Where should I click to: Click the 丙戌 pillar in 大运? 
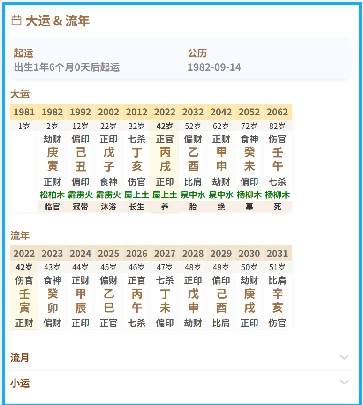[x=165, y=159]
